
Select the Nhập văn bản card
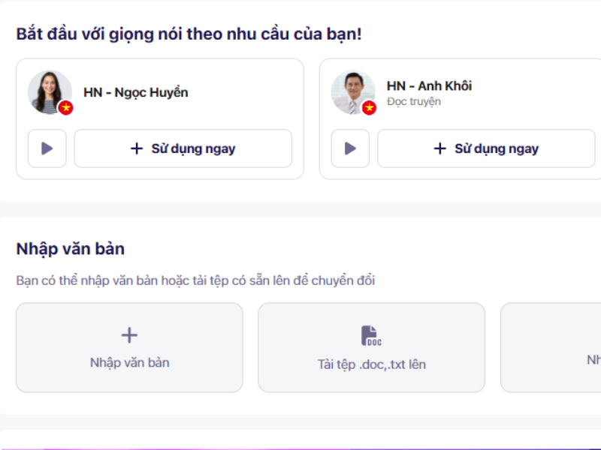pos(129,347)
